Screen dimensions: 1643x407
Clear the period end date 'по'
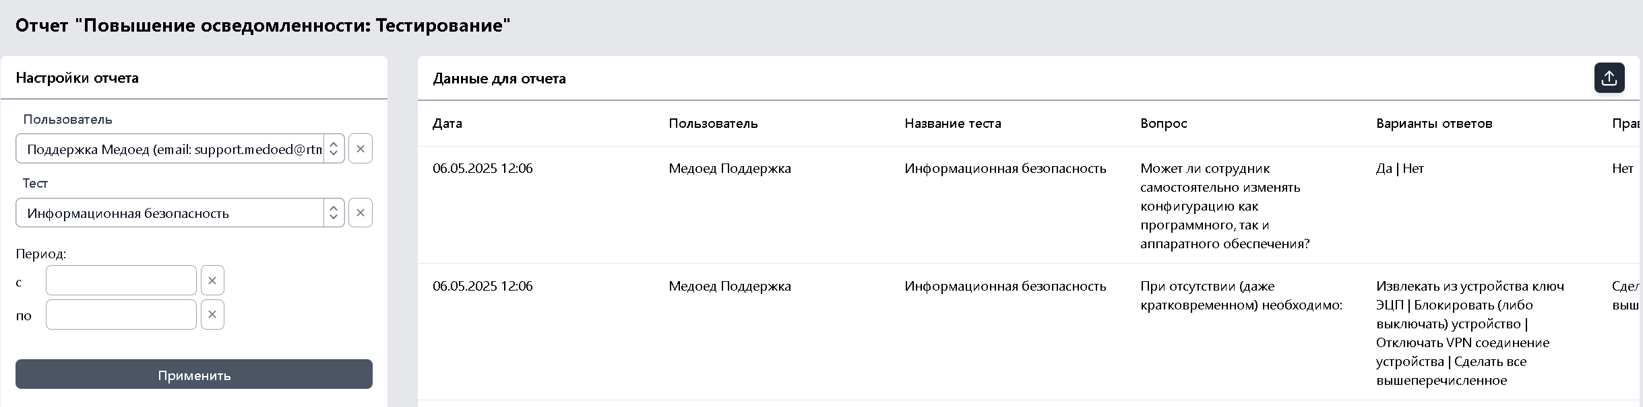point(212,315)
